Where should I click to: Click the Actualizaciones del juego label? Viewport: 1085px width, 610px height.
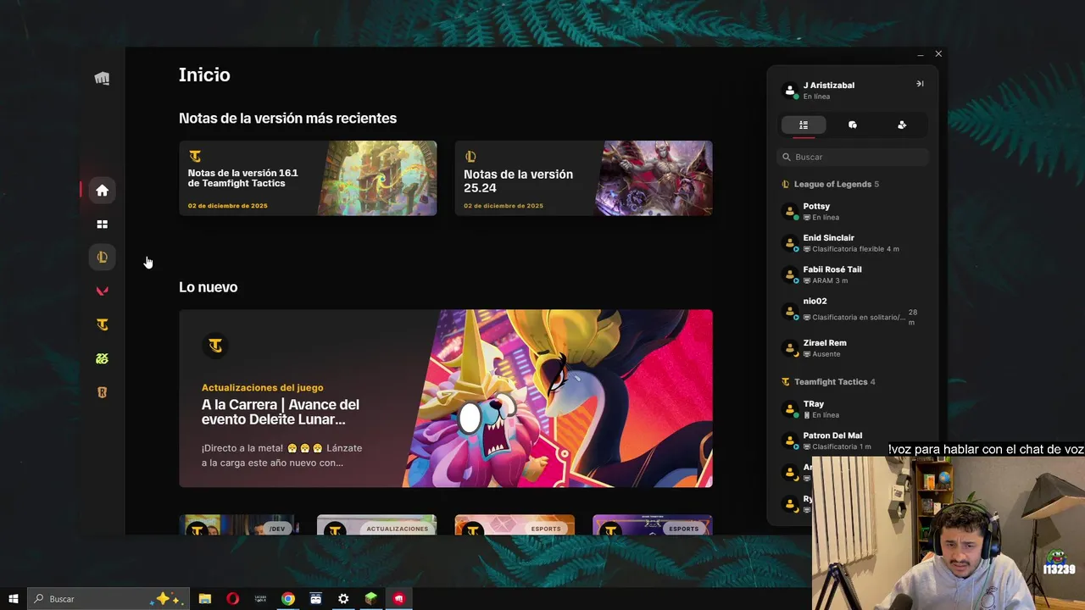point(262,387)
